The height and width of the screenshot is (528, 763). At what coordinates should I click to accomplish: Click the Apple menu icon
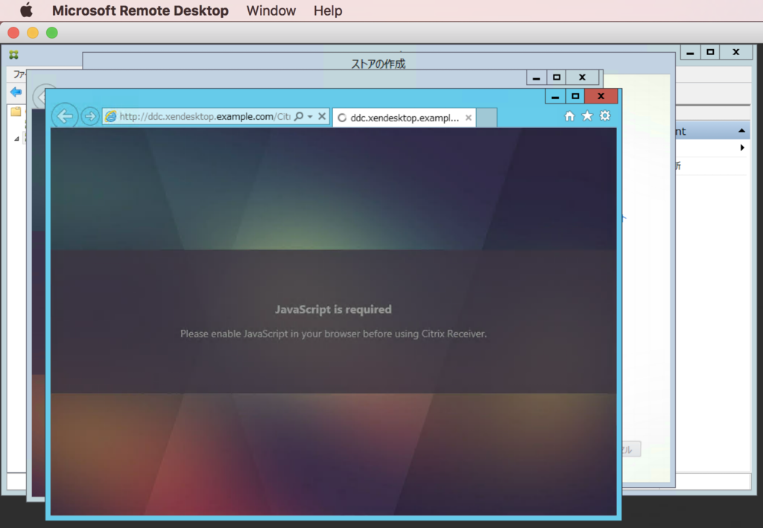tap(26, 10)
